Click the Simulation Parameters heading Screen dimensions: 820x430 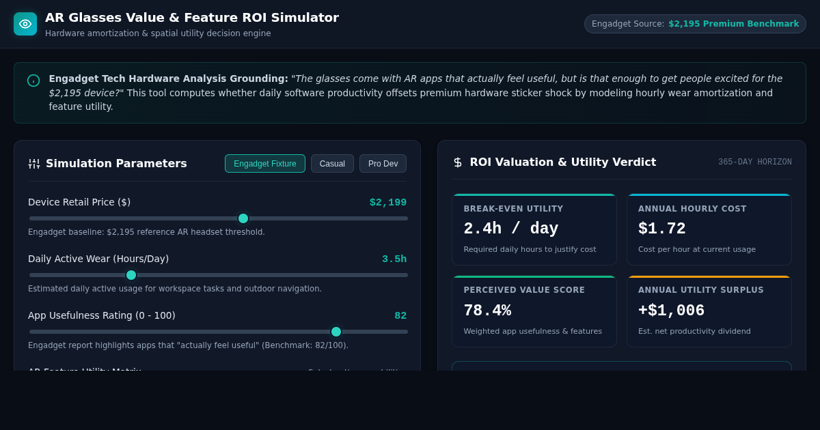116,164
